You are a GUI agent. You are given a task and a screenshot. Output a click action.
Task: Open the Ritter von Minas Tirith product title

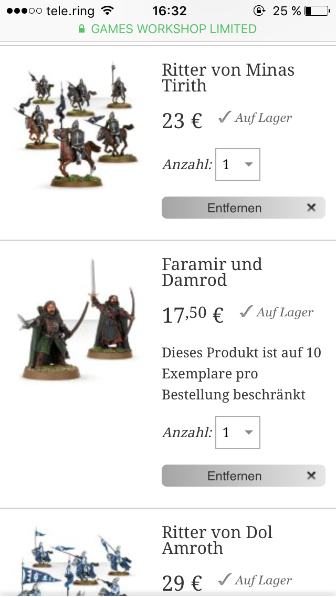pos(228,78)
